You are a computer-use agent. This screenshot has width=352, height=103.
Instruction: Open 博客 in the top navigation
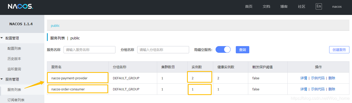[284, 7]
